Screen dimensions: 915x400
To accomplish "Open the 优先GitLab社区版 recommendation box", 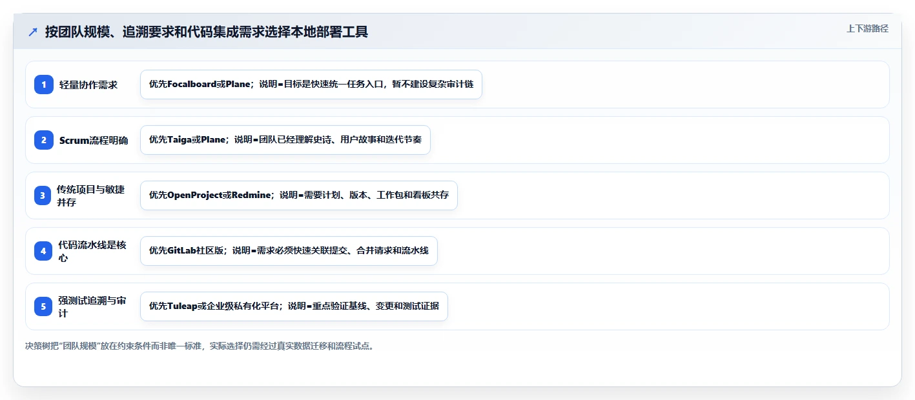I will 289,251.
